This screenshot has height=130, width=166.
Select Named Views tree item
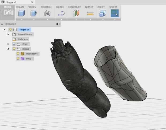25,34
